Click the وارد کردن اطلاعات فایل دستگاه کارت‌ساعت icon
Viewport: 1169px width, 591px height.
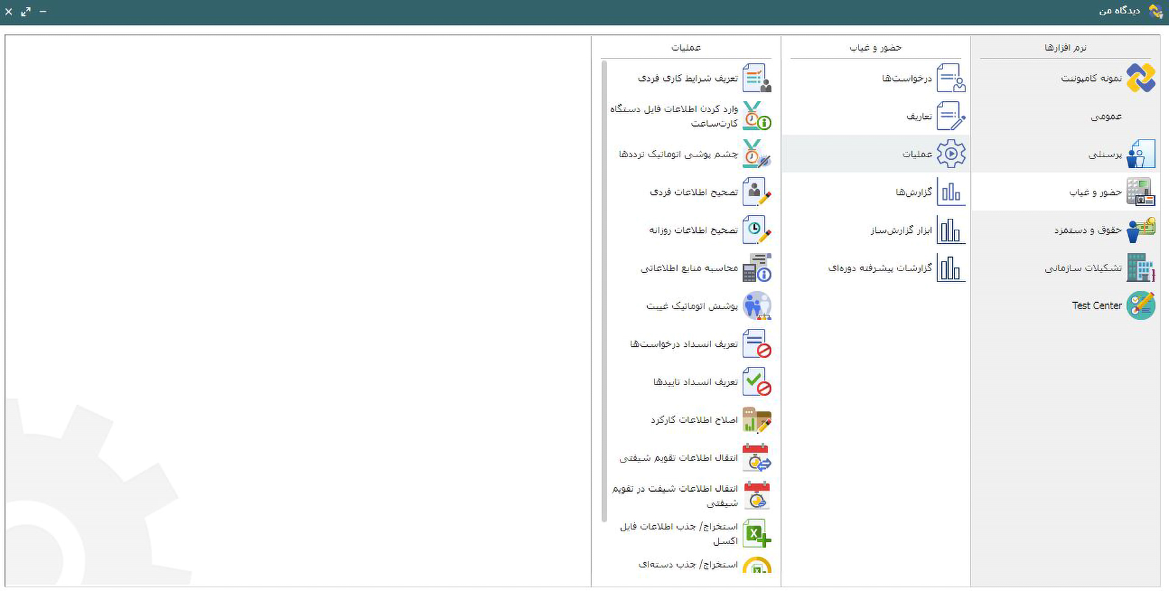click(756, 116)
